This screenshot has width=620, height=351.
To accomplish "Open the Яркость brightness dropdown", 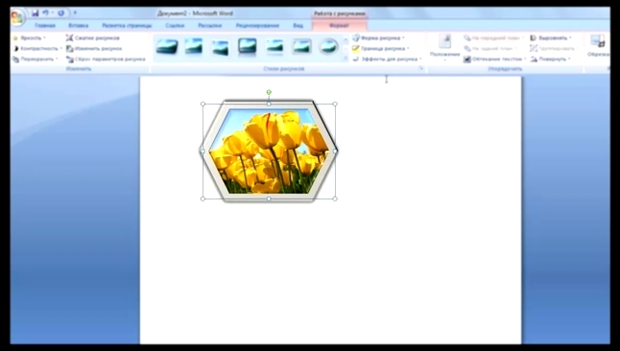I will click(29, 38).
